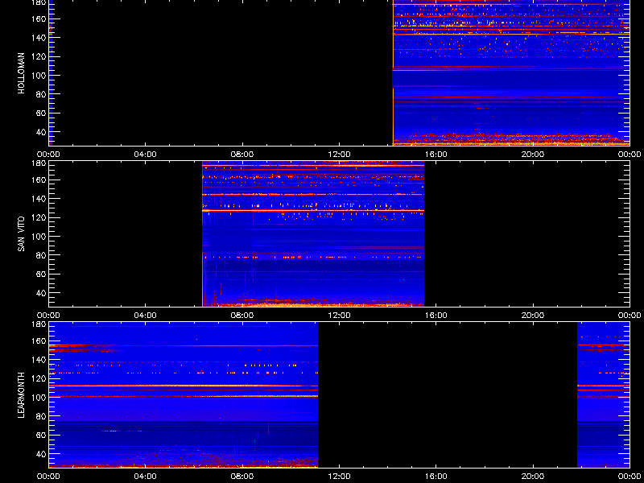This screenshot has width=644, height=483.
Task: Pick the 12:00 label beneath Learmonth plot
Action: coord(339,477)
